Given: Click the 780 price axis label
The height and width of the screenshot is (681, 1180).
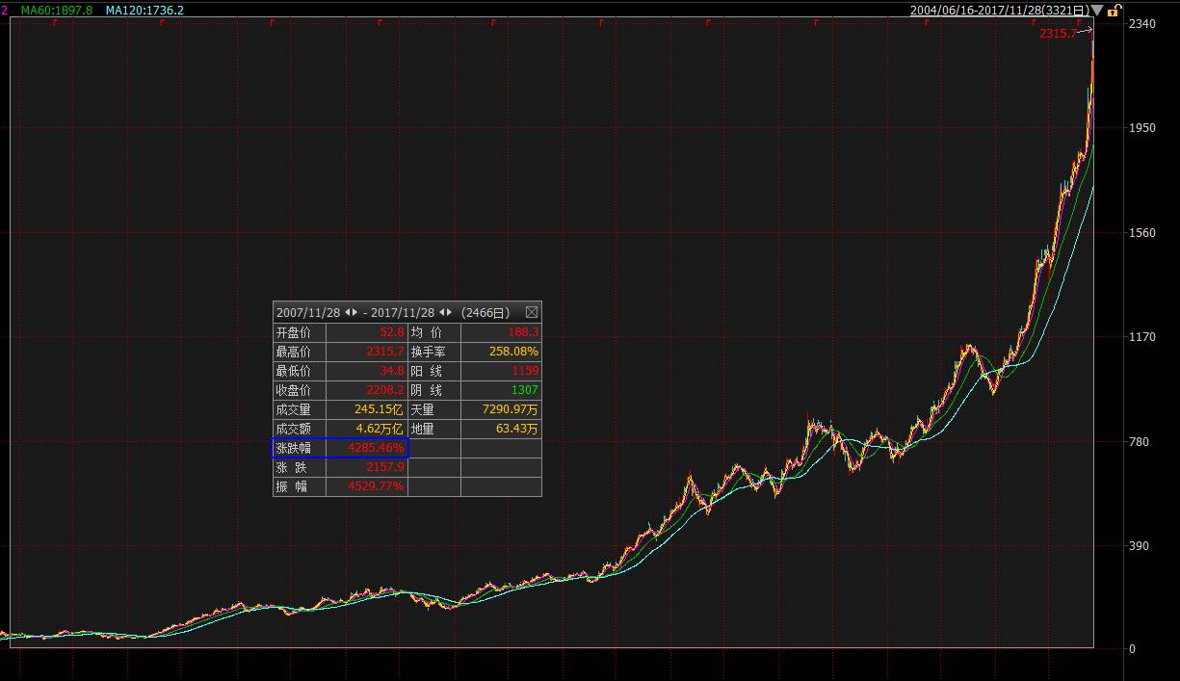Looking at the screenshot, I should (x=1140, y=441).
